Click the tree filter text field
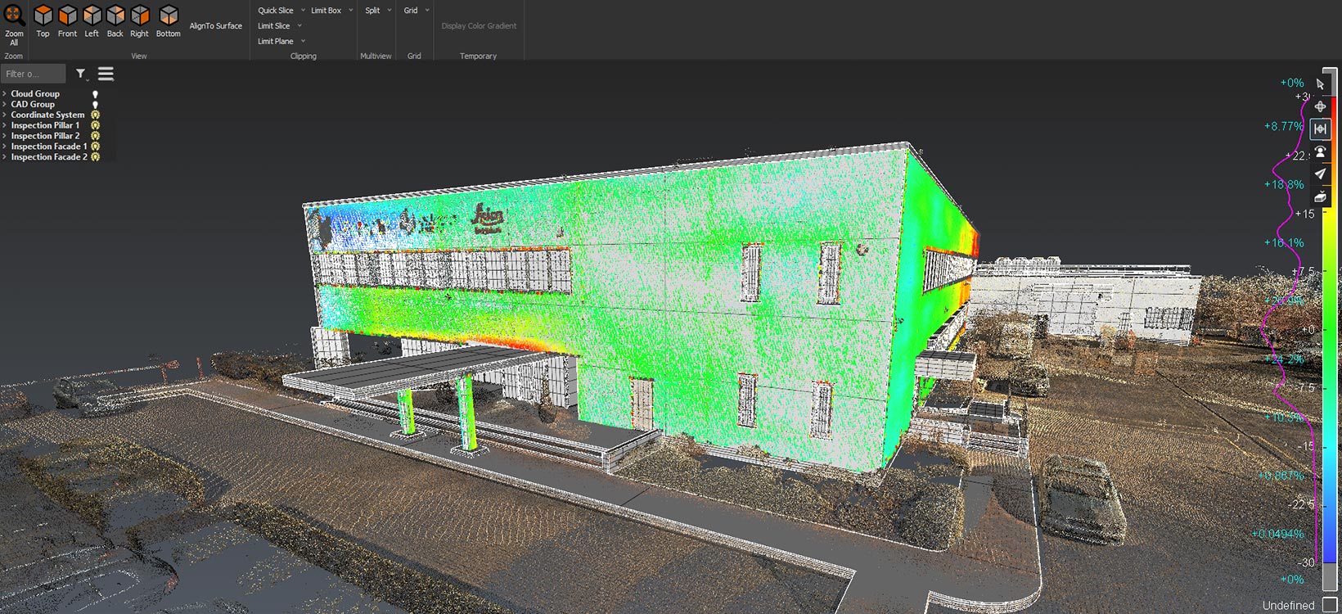 [x=33, y=74]
